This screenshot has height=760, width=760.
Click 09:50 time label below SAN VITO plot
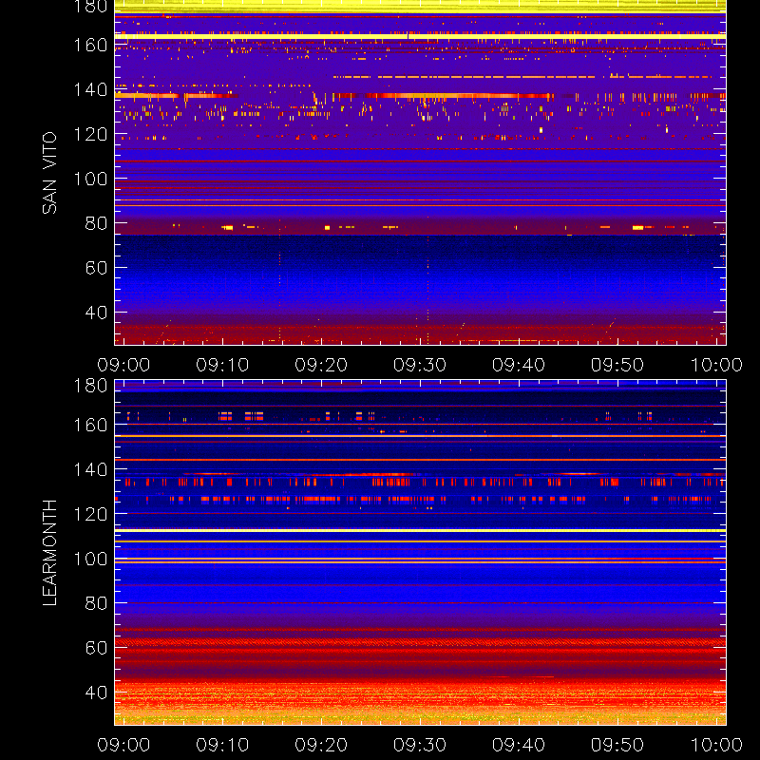(617, 365)
